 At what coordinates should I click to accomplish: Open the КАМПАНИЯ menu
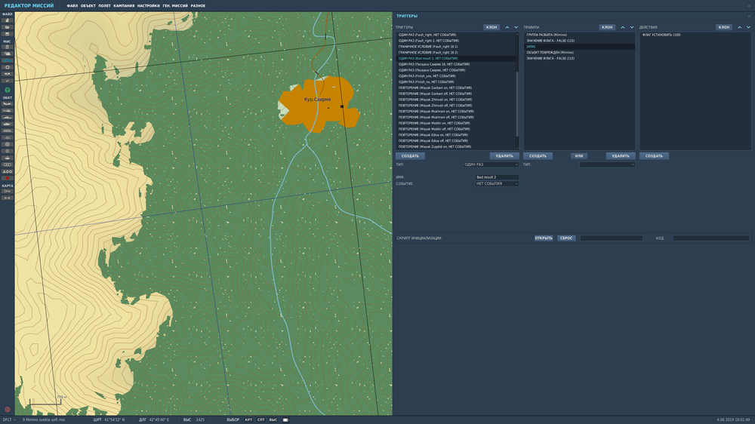point(124,5)
